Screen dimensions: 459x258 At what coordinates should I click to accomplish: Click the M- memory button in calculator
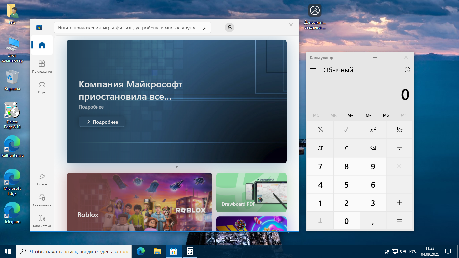click(368, 115)
